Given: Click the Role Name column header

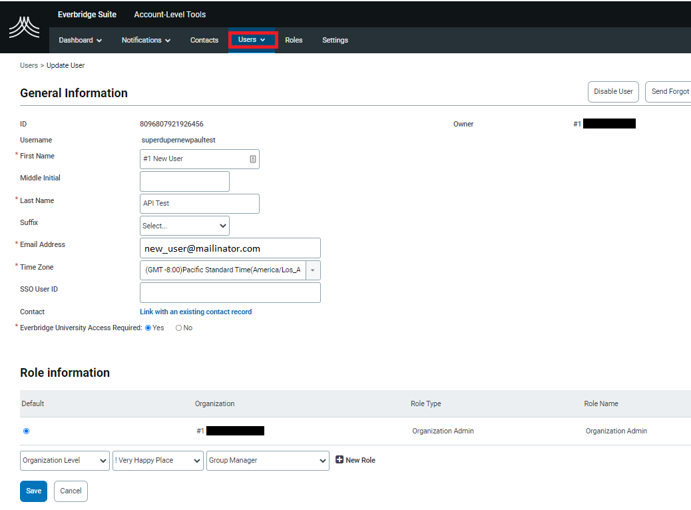Looking at the screenshot, I should [x=601, y=403].
